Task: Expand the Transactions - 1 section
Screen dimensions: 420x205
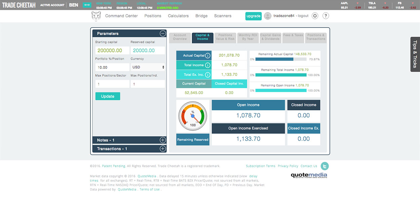Action: point(163,149)
